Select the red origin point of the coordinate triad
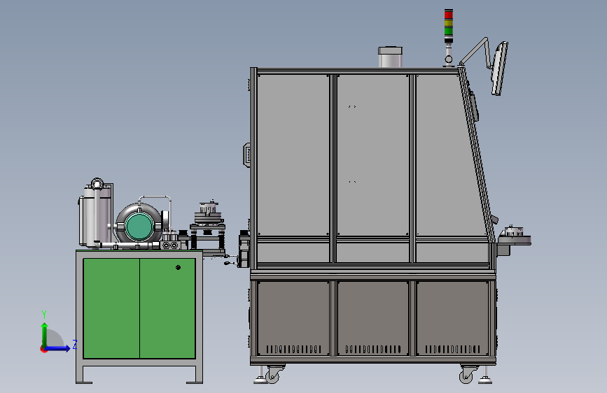 (x=43, y=349)
